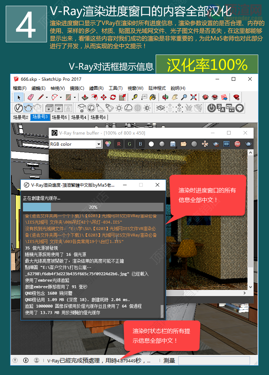Toggle monochromatic mode gray sphere
Viewport: 269px width, 375px height.
click(162, 144)
